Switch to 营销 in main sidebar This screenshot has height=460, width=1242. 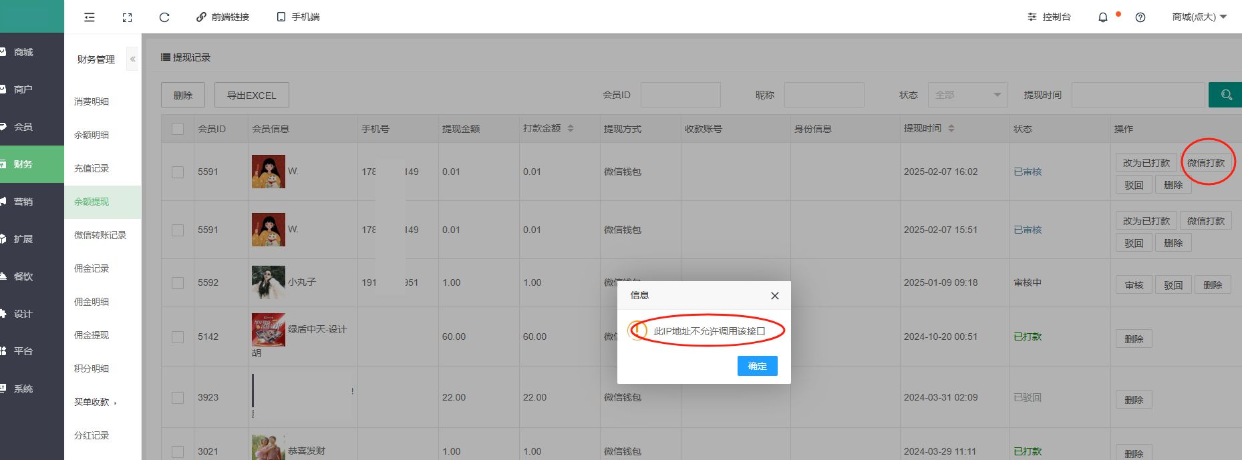(23, 202)
